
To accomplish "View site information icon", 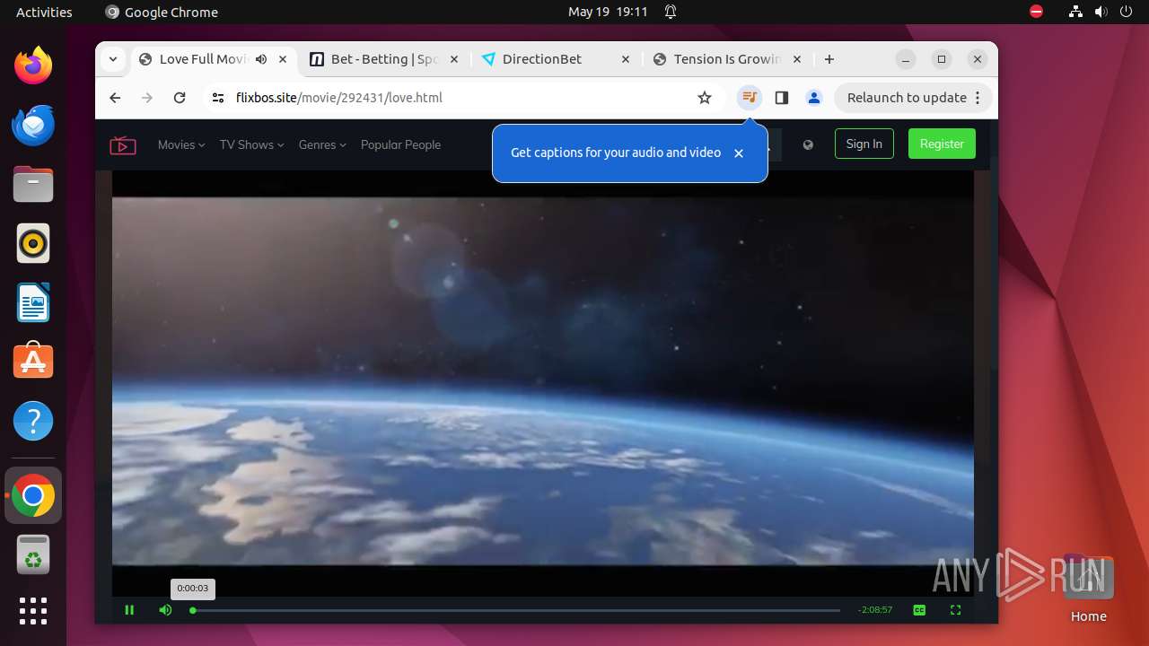I will pos(218,98).
